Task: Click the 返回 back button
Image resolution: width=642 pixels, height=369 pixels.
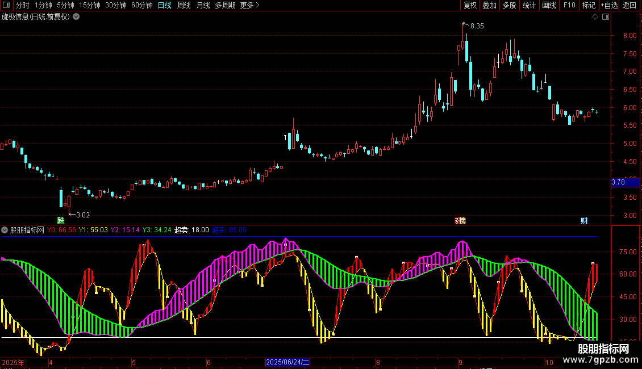Action: click(630, 5)
